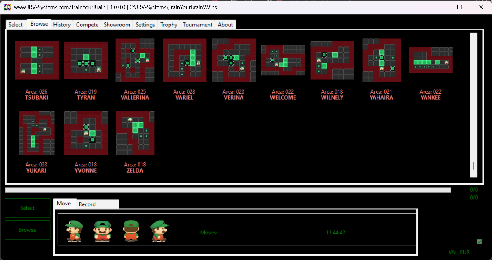Minimize the TrainYourBrain window

pos(439,7)
